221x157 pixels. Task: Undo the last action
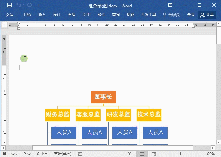coord(19,5)
